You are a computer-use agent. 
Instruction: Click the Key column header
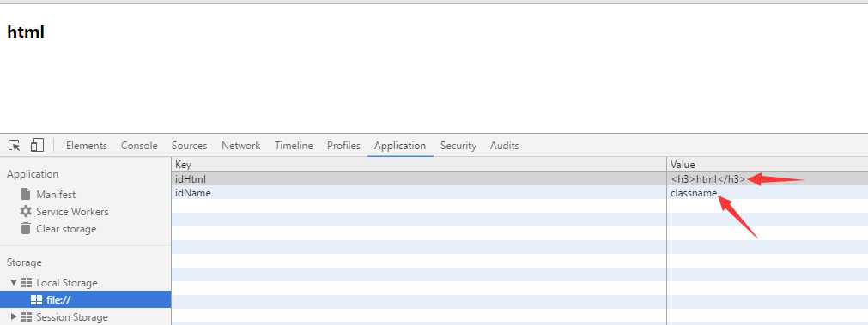pyautogui.click(x=419, y=164)
